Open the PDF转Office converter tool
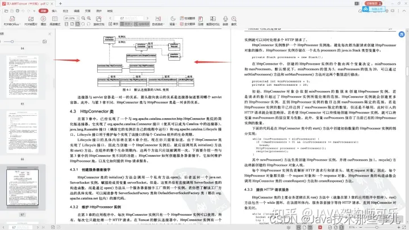 [12, 20]
